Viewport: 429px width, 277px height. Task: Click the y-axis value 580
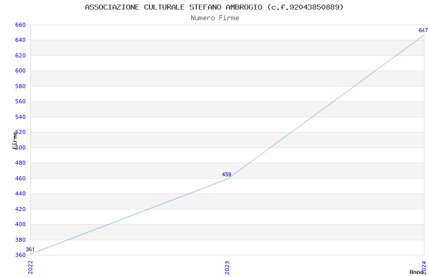(20, 86)
